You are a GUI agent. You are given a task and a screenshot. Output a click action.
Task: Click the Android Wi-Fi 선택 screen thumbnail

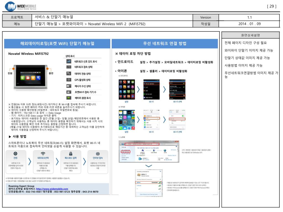point(177,89)
